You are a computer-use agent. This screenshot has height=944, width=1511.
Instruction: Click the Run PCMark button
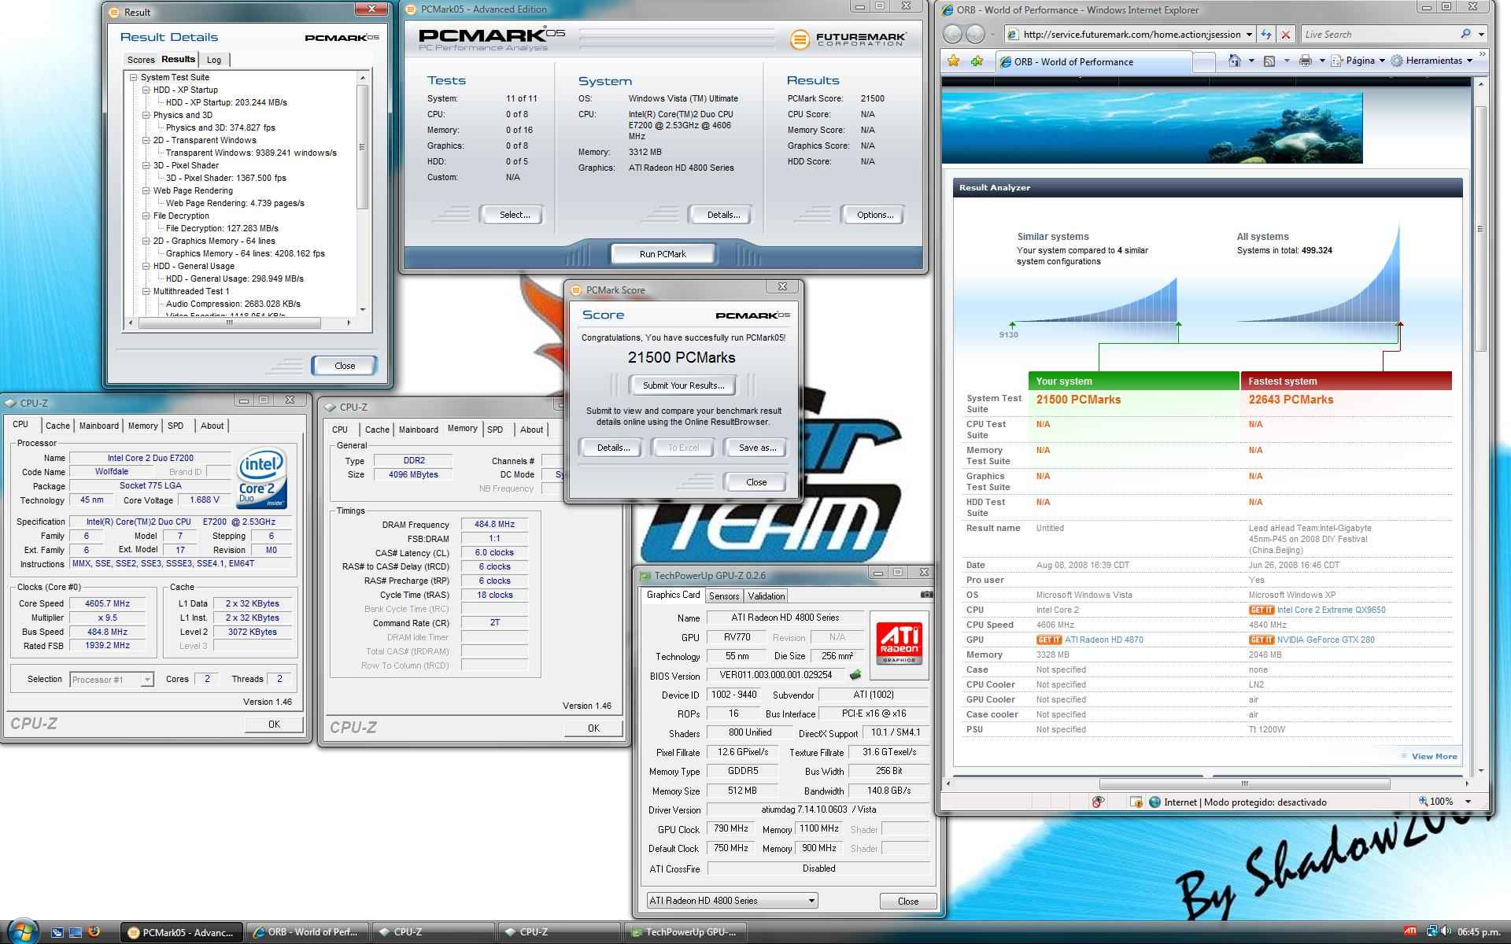[x=663, y=254]
